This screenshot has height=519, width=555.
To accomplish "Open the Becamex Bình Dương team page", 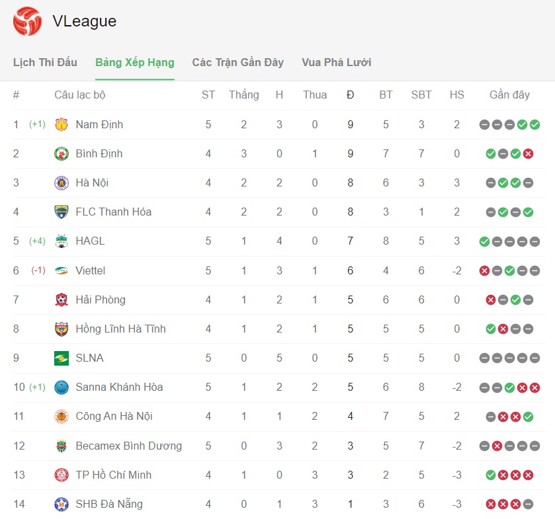I will (x=128, y=445).
